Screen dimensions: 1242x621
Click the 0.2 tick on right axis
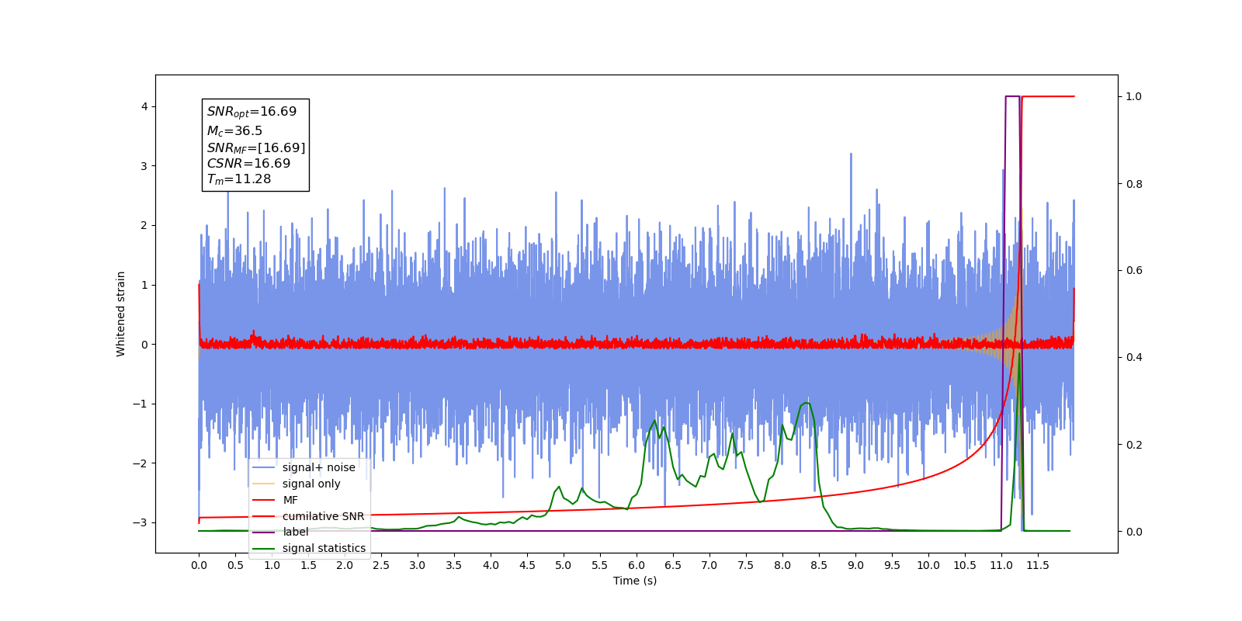[1134, 445]
